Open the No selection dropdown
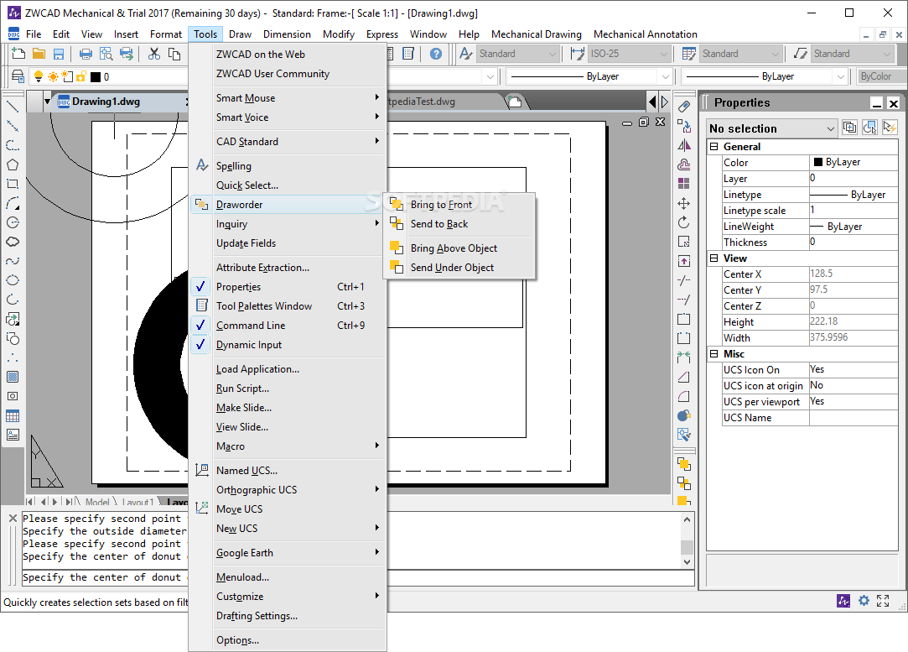The height and width of the screenshot is (652, 908). click(772, 128)
